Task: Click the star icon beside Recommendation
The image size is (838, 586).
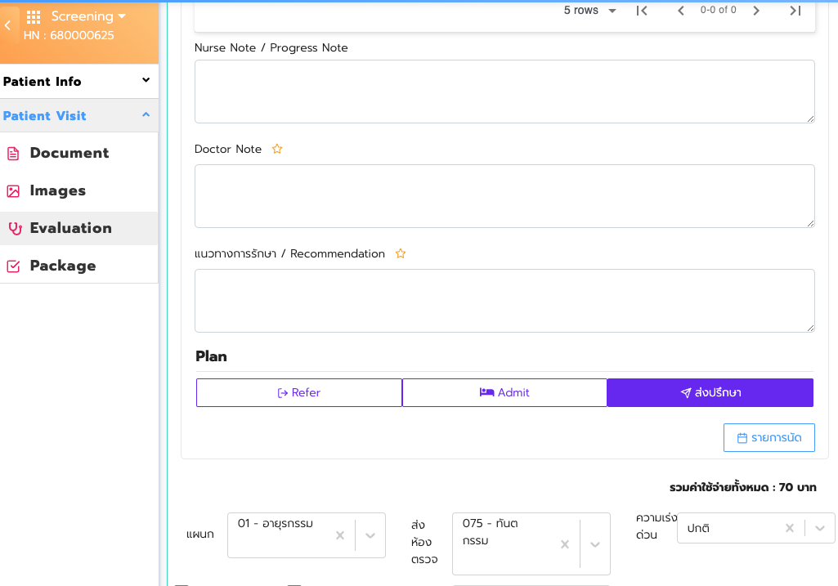Action: (401, 254)
